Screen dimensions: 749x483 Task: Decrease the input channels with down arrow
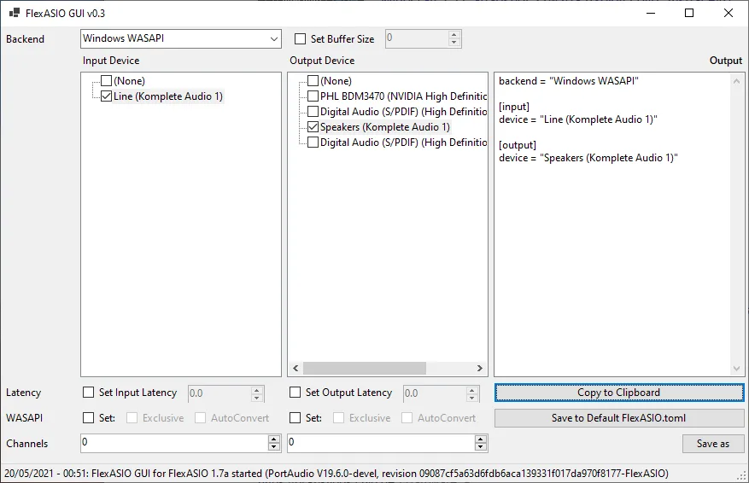pos(273,447)
